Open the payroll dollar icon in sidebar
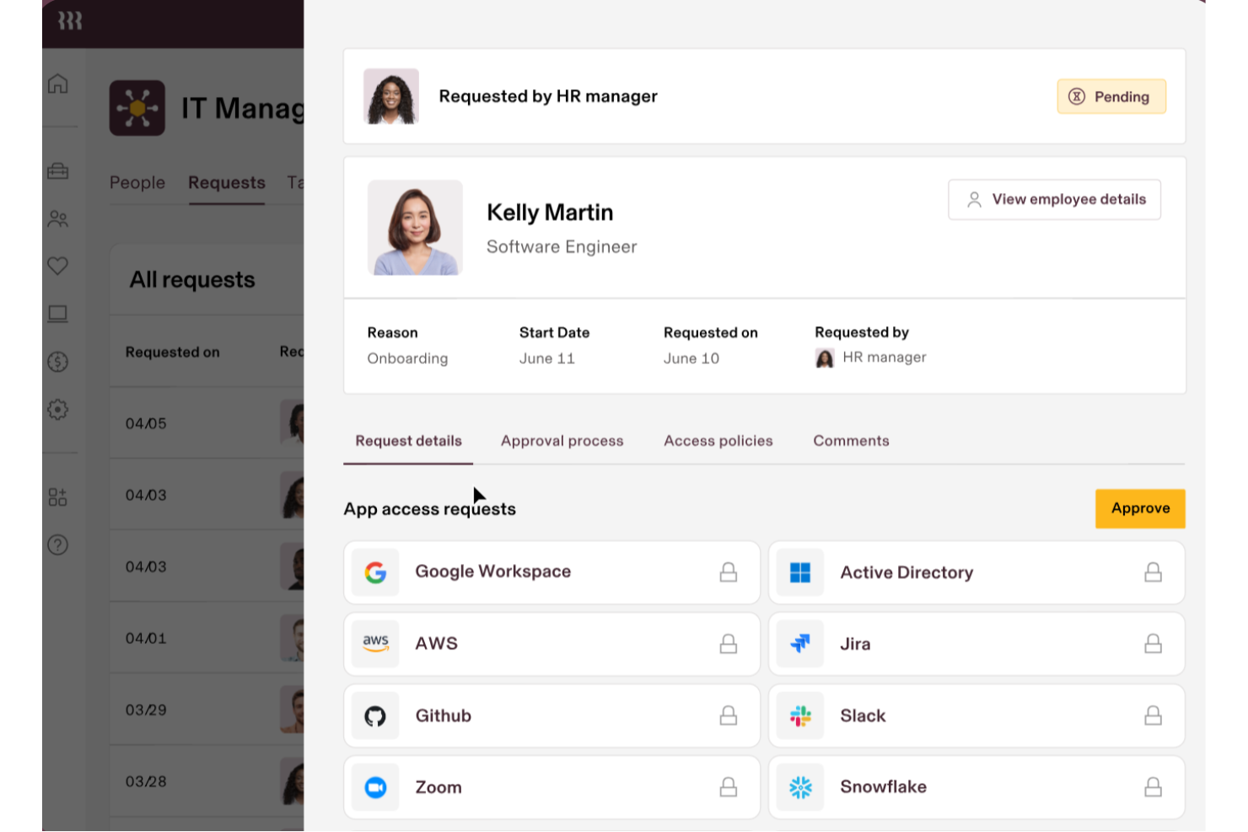Screen dimensions: 1248x832 pyautogui.click(x=58, y=362)
